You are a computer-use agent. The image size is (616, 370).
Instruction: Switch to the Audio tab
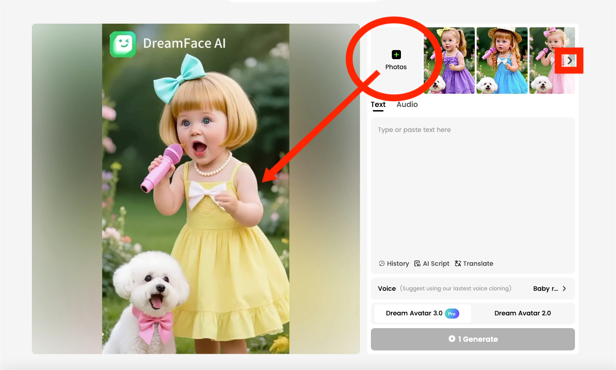407,105
